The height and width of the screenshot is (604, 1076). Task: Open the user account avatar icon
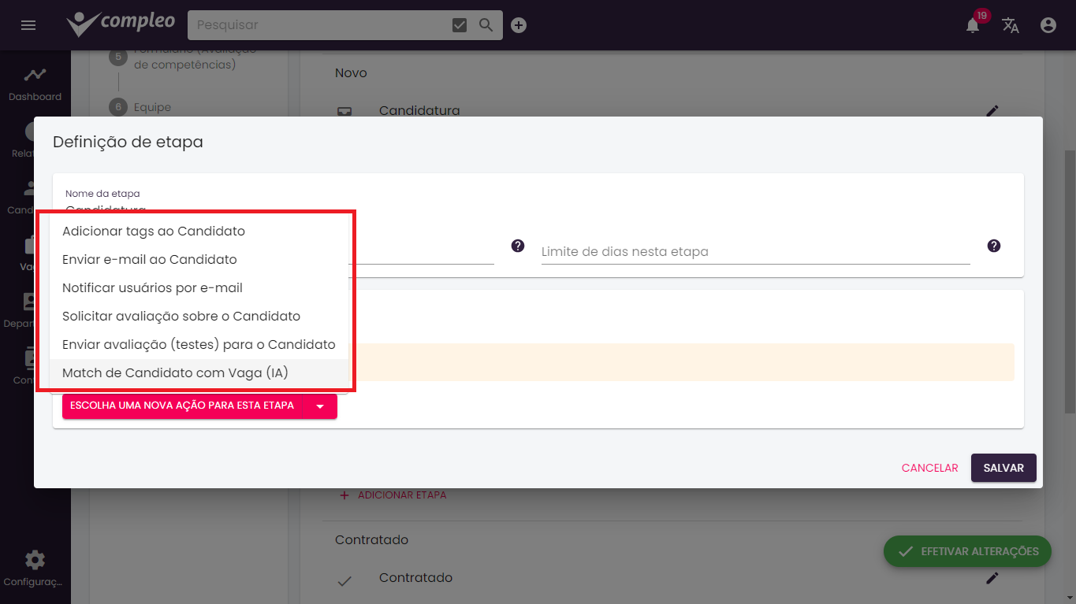pos(1048,25)
